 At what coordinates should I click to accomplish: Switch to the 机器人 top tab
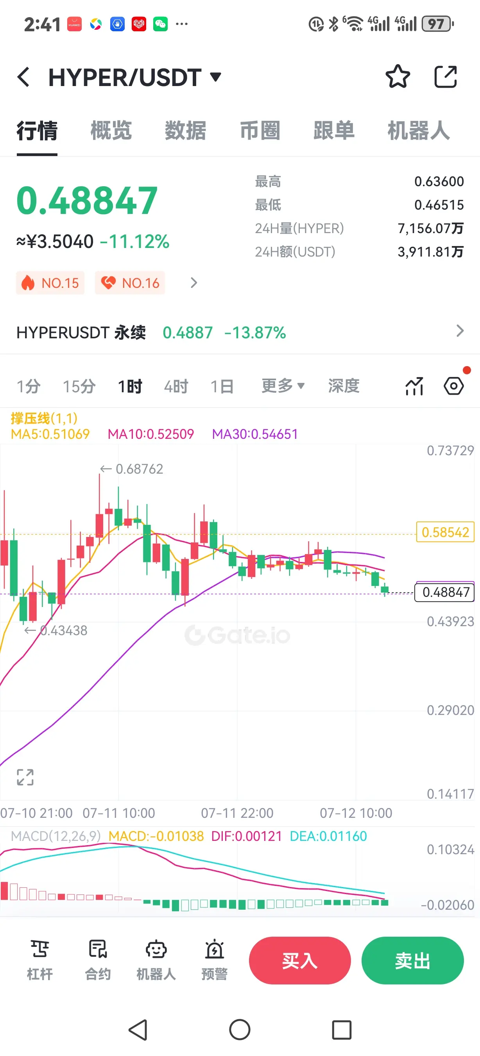(x=419, y=131)
